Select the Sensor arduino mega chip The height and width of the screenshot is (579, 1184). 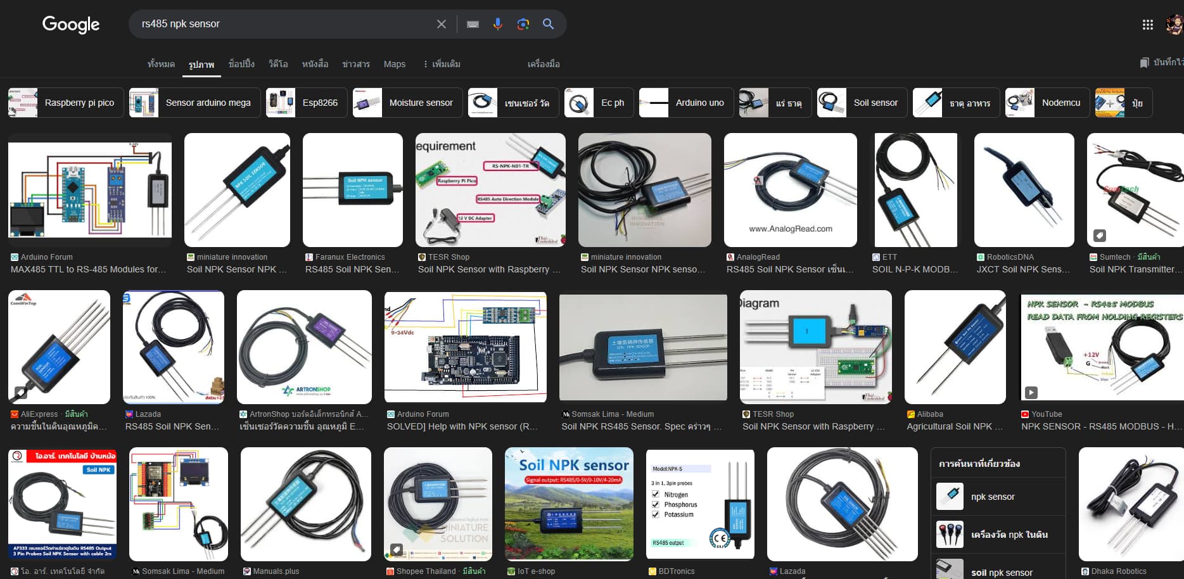(194, 103)
